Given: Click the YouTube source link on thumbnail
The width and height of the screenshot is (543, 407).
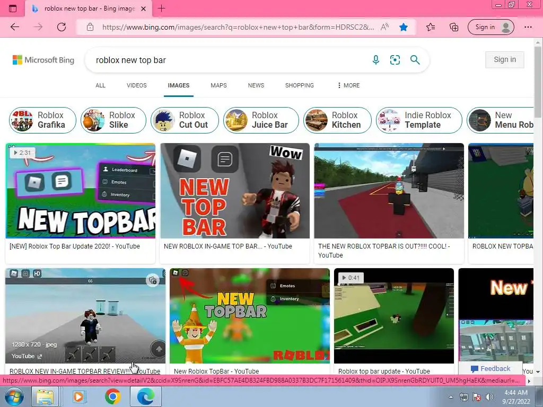Looking at the screenshot, I should click(x=27, y=356).
